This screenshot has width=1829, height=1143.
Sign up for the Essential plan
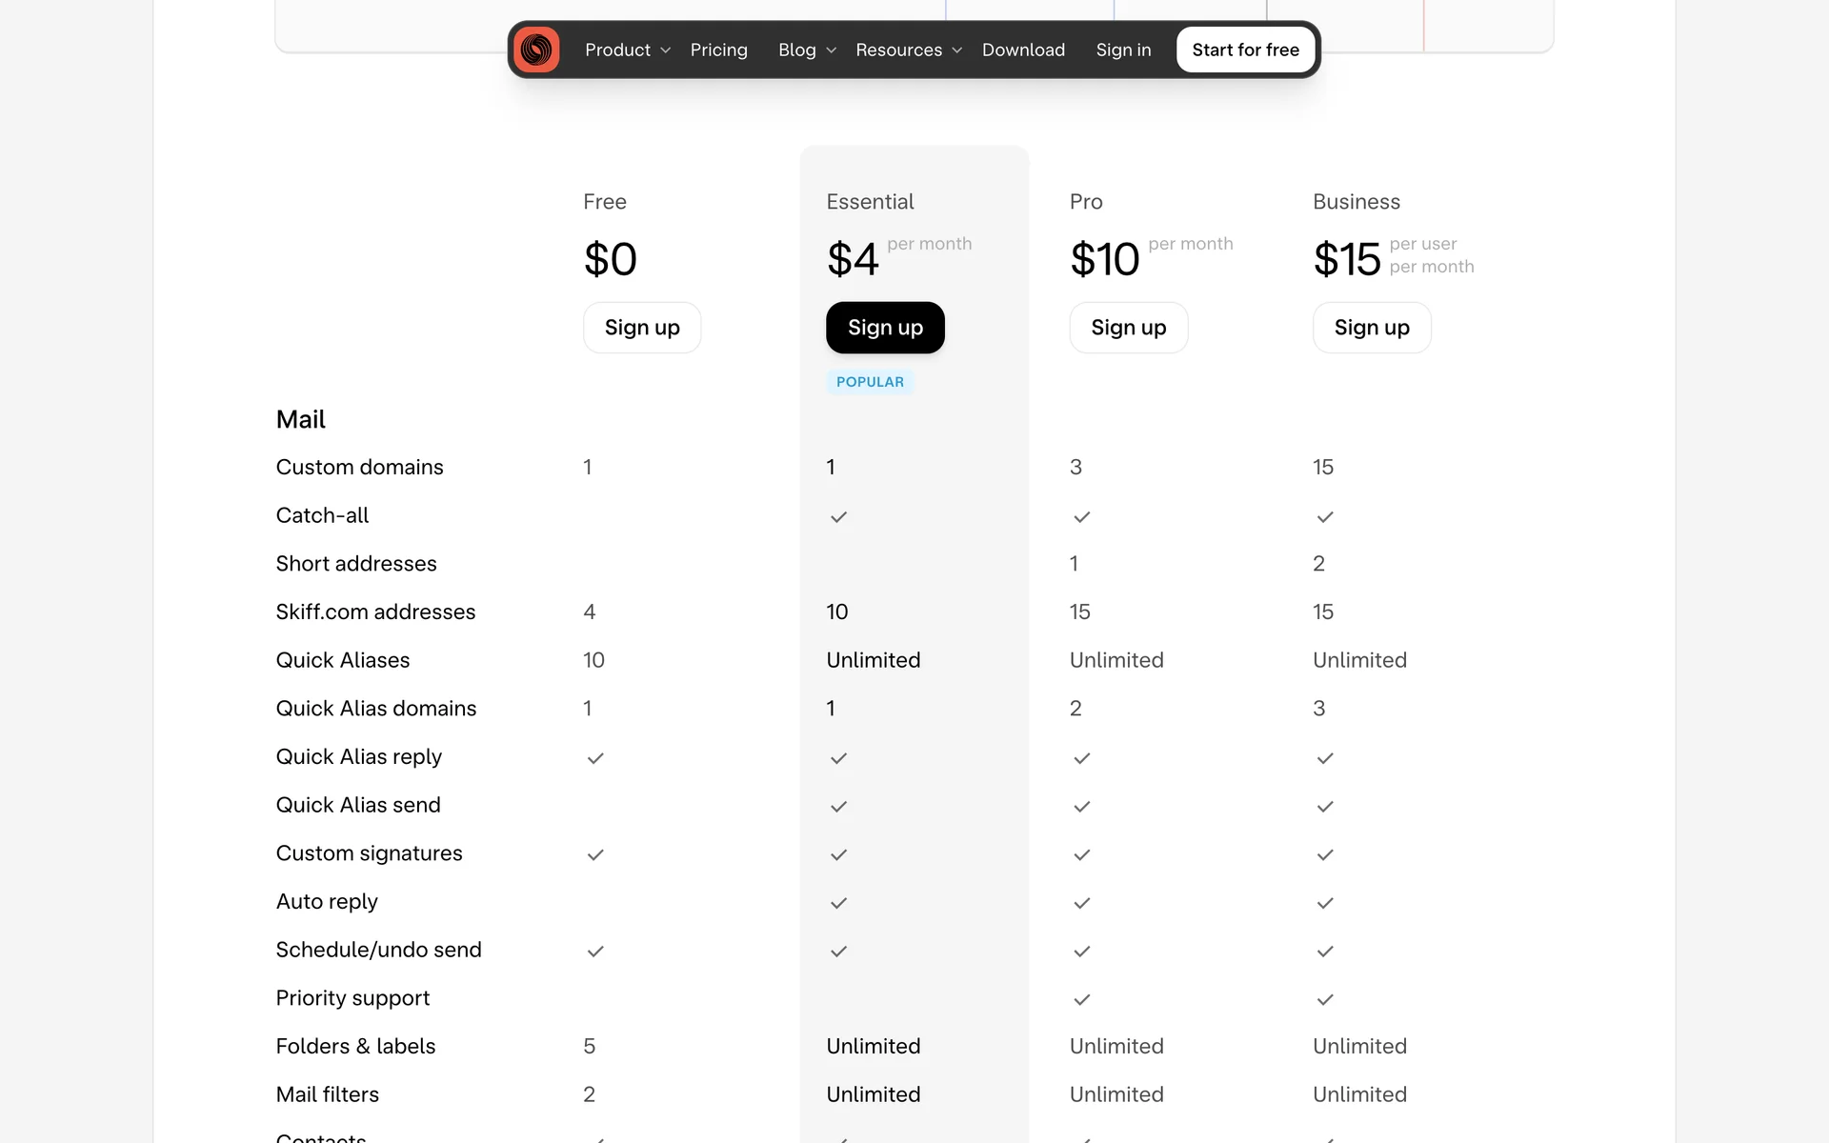tap(885, 328)
